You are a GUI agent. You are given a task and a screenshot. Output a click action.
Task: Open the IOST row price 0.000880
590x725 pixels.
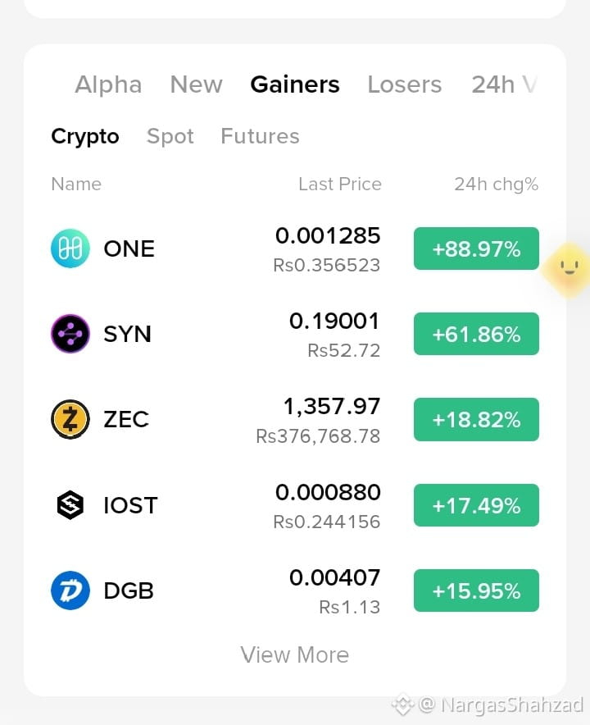(328, 492)
